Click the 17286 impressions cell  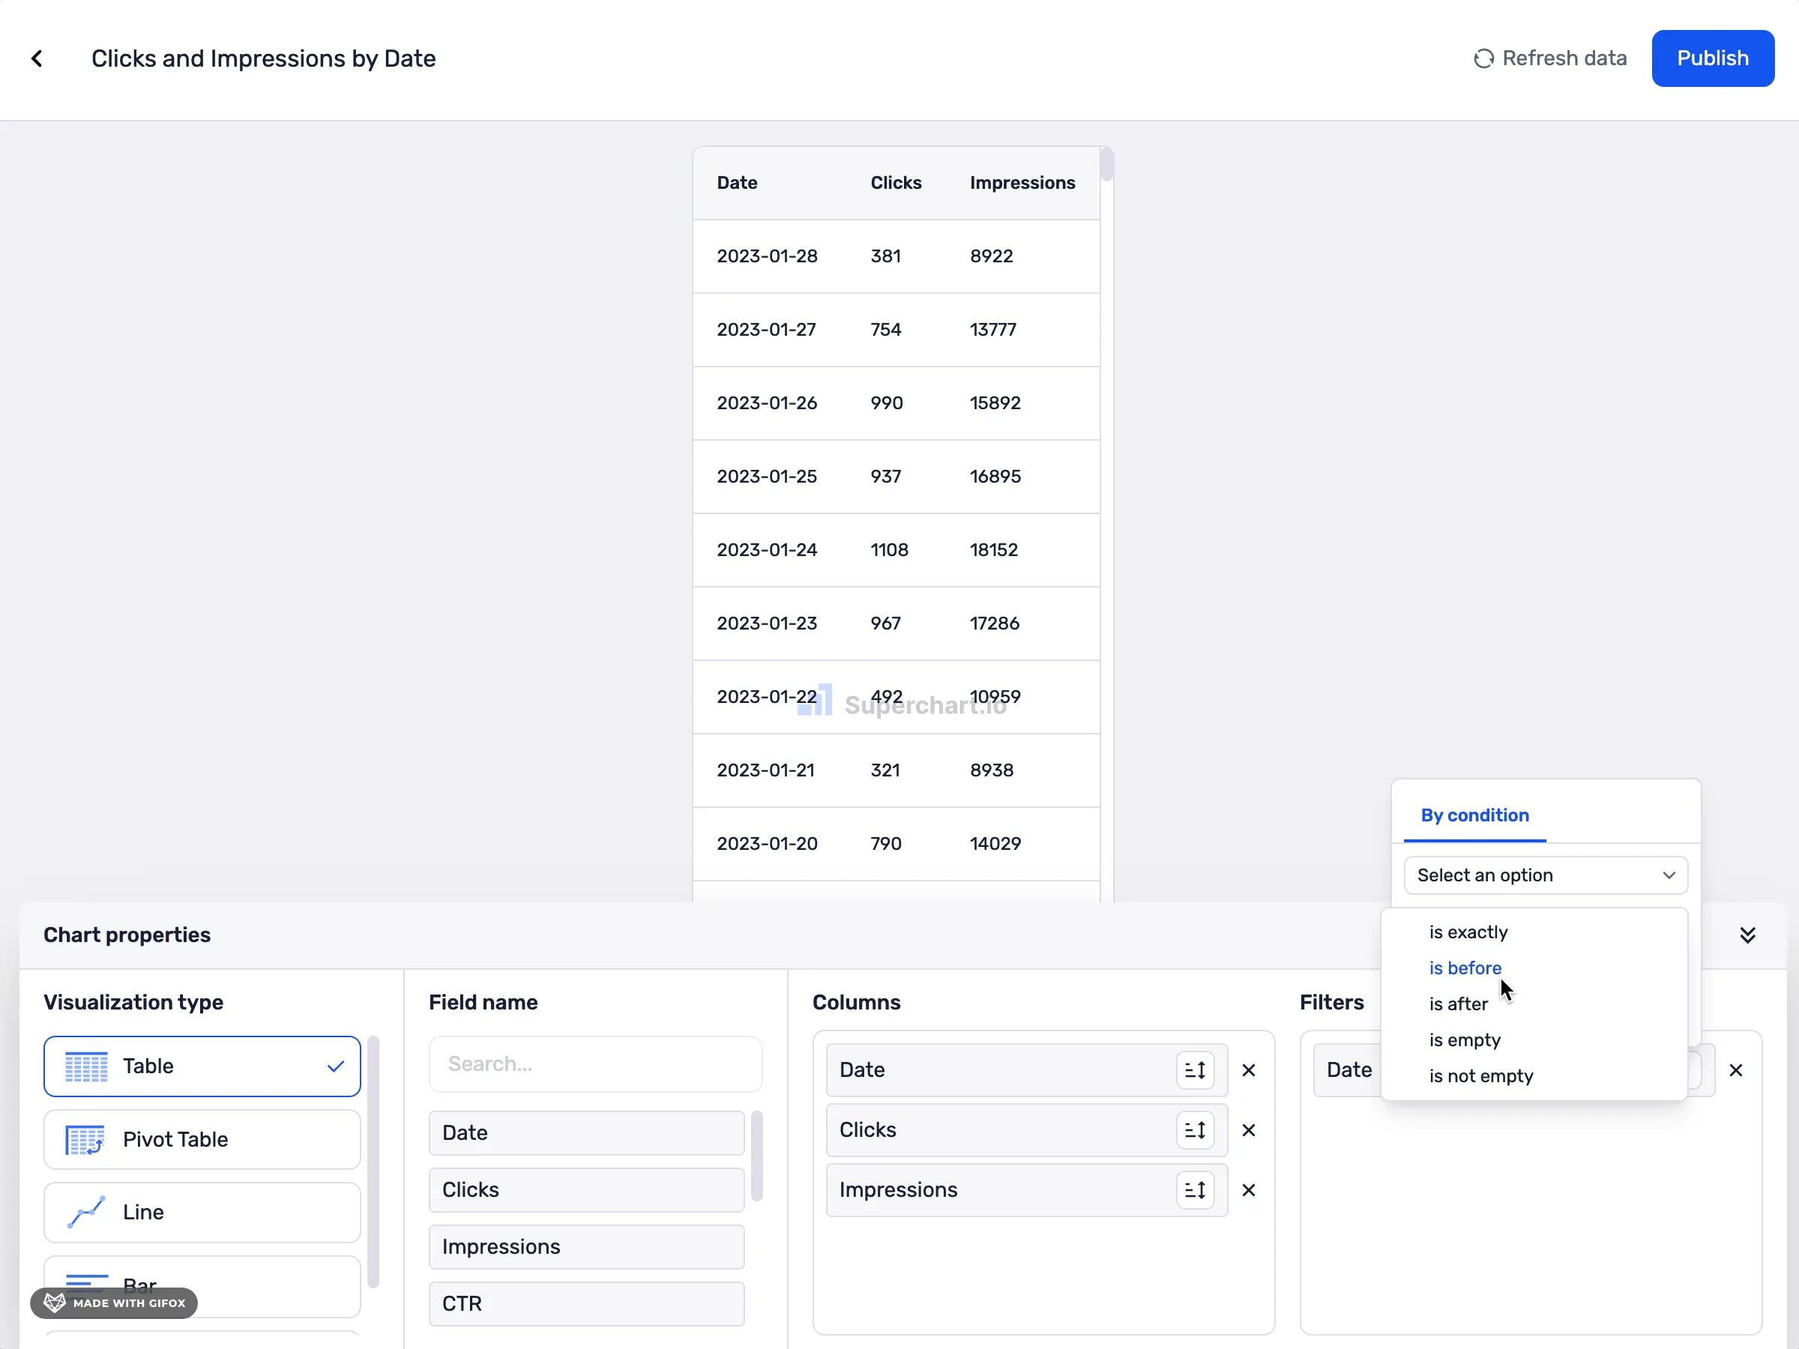point(994,622)
